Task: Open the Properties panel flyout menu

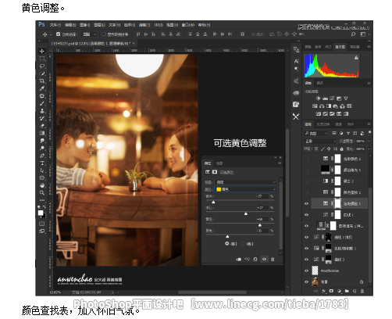Action: [280, 163]
